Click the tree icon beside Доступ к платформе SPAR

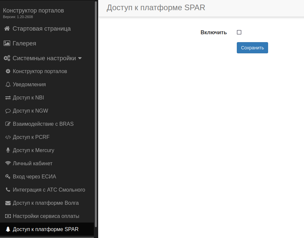coord(8,229)
